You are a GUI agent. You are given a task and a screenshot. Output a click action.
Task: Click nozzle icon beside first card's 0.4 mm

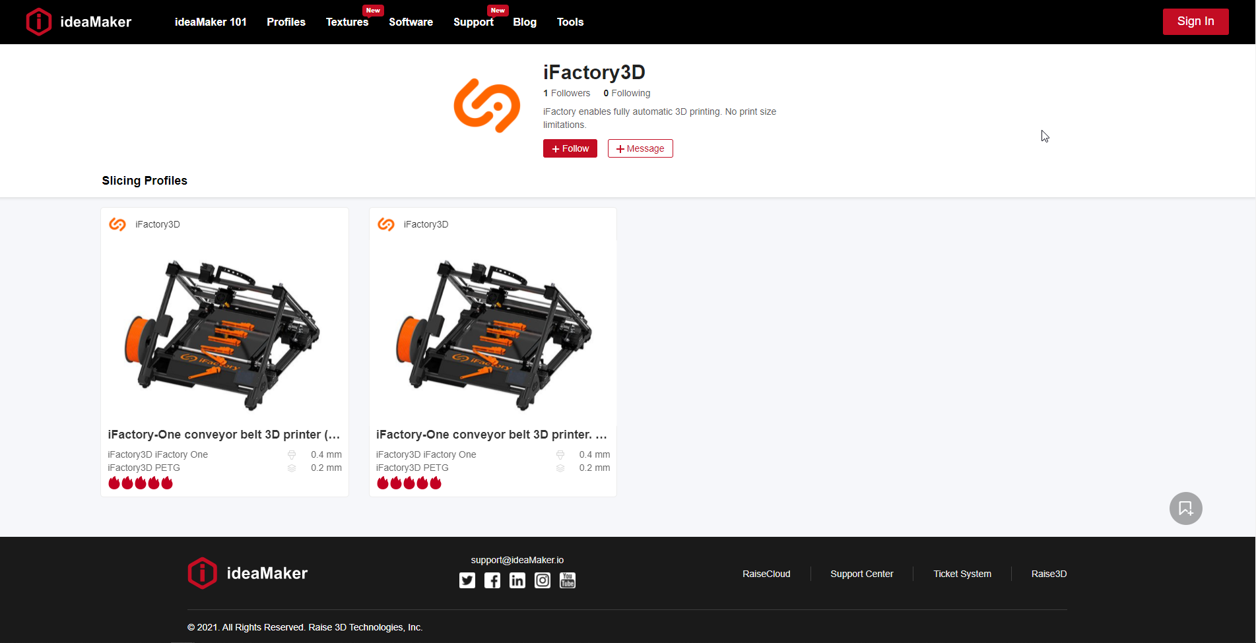(x=292, y=454)
